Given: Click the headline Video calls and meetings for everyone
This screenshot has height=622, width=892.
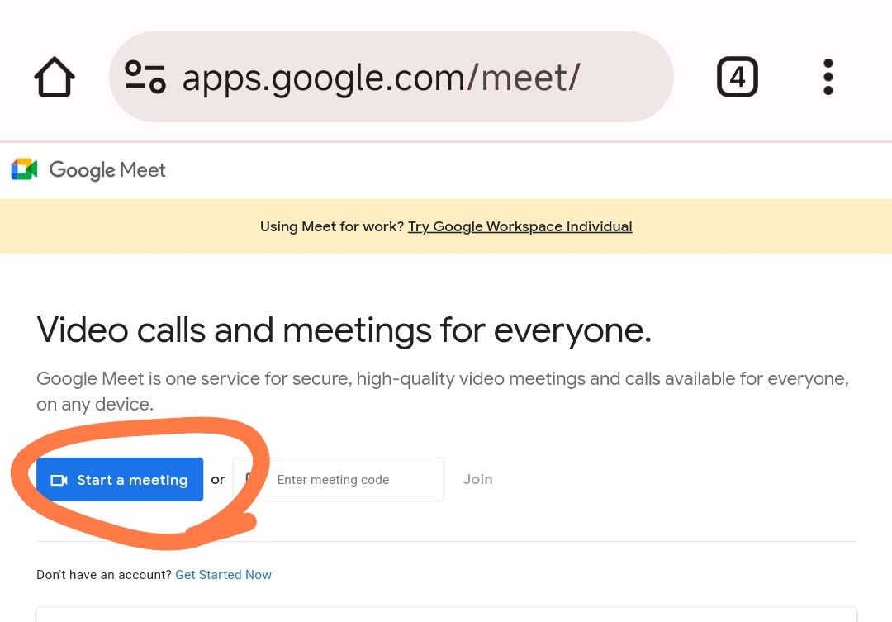Looking at the screenshot, I should click(x=344, y=330).
